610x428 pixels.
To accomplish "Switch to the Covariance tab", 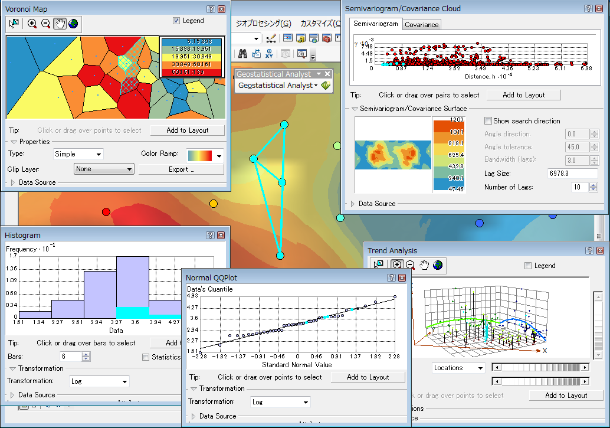I will click(x=421, y=25).
